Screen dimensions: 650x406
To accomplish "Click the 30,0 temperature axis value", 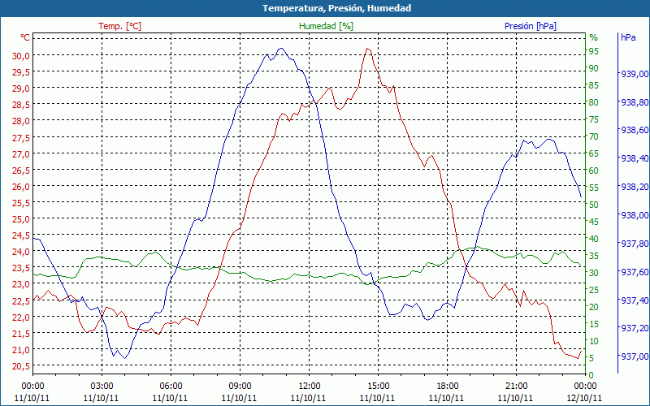I will click(21, 55).
